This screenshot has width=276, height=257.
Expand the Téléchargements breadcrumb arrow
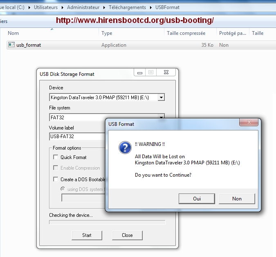point(151,7)
